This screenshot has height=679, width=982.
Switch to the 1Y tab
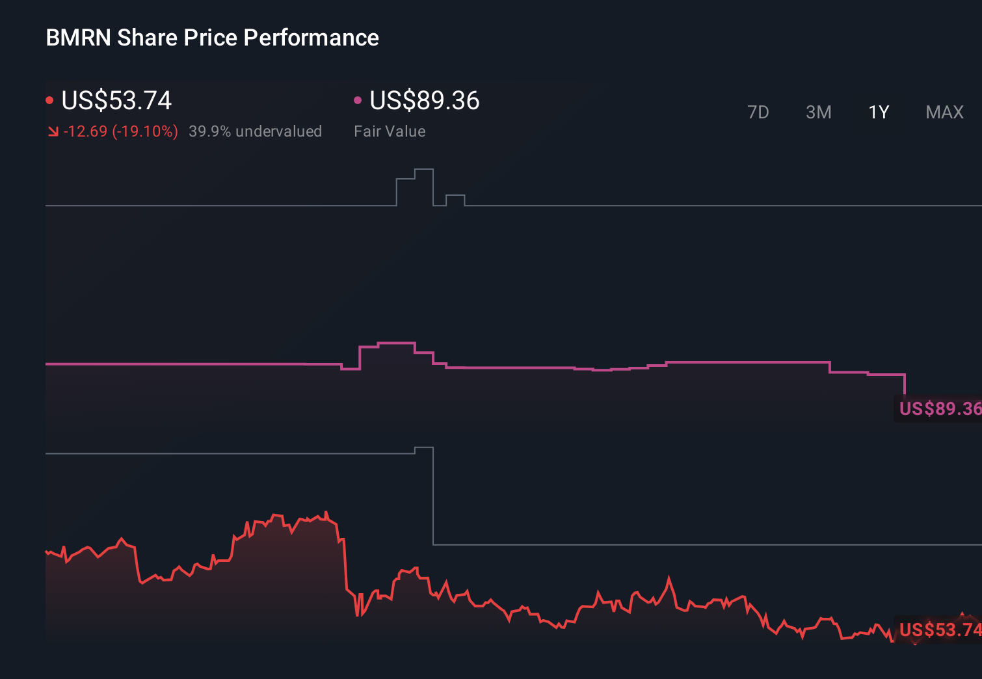(x=878, y=112)
